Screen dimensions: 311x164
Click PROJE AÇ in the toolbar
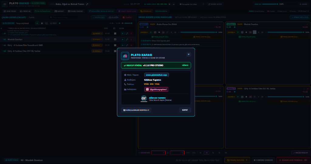click(x=25, y=11)
